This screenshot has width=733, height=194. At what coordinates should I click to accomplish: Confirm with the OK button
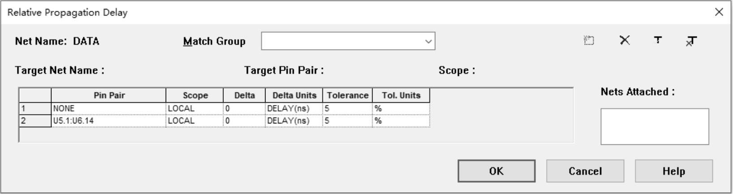point(497,171)
